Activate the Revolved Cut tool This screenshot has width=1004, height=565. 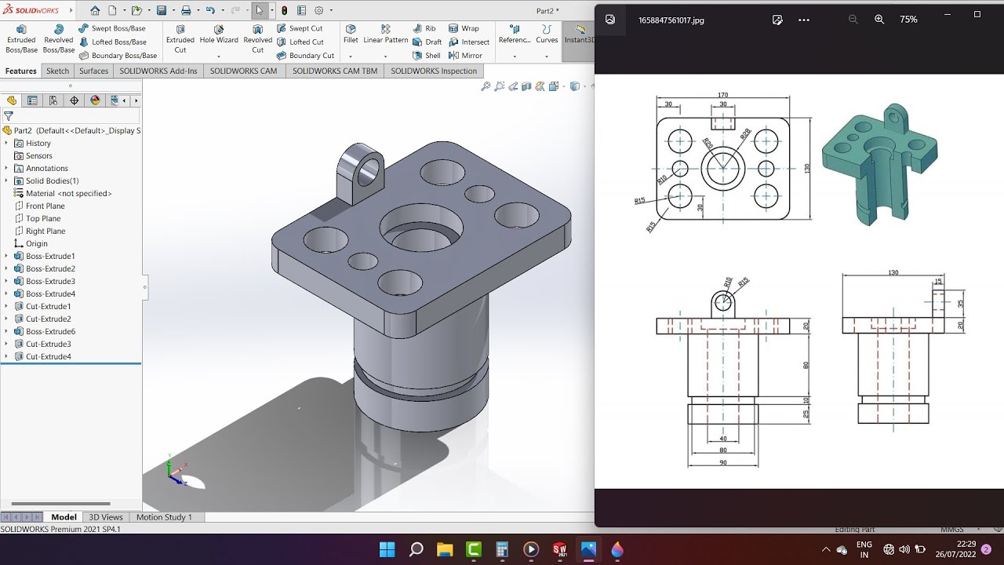click(x=257, y=39)
